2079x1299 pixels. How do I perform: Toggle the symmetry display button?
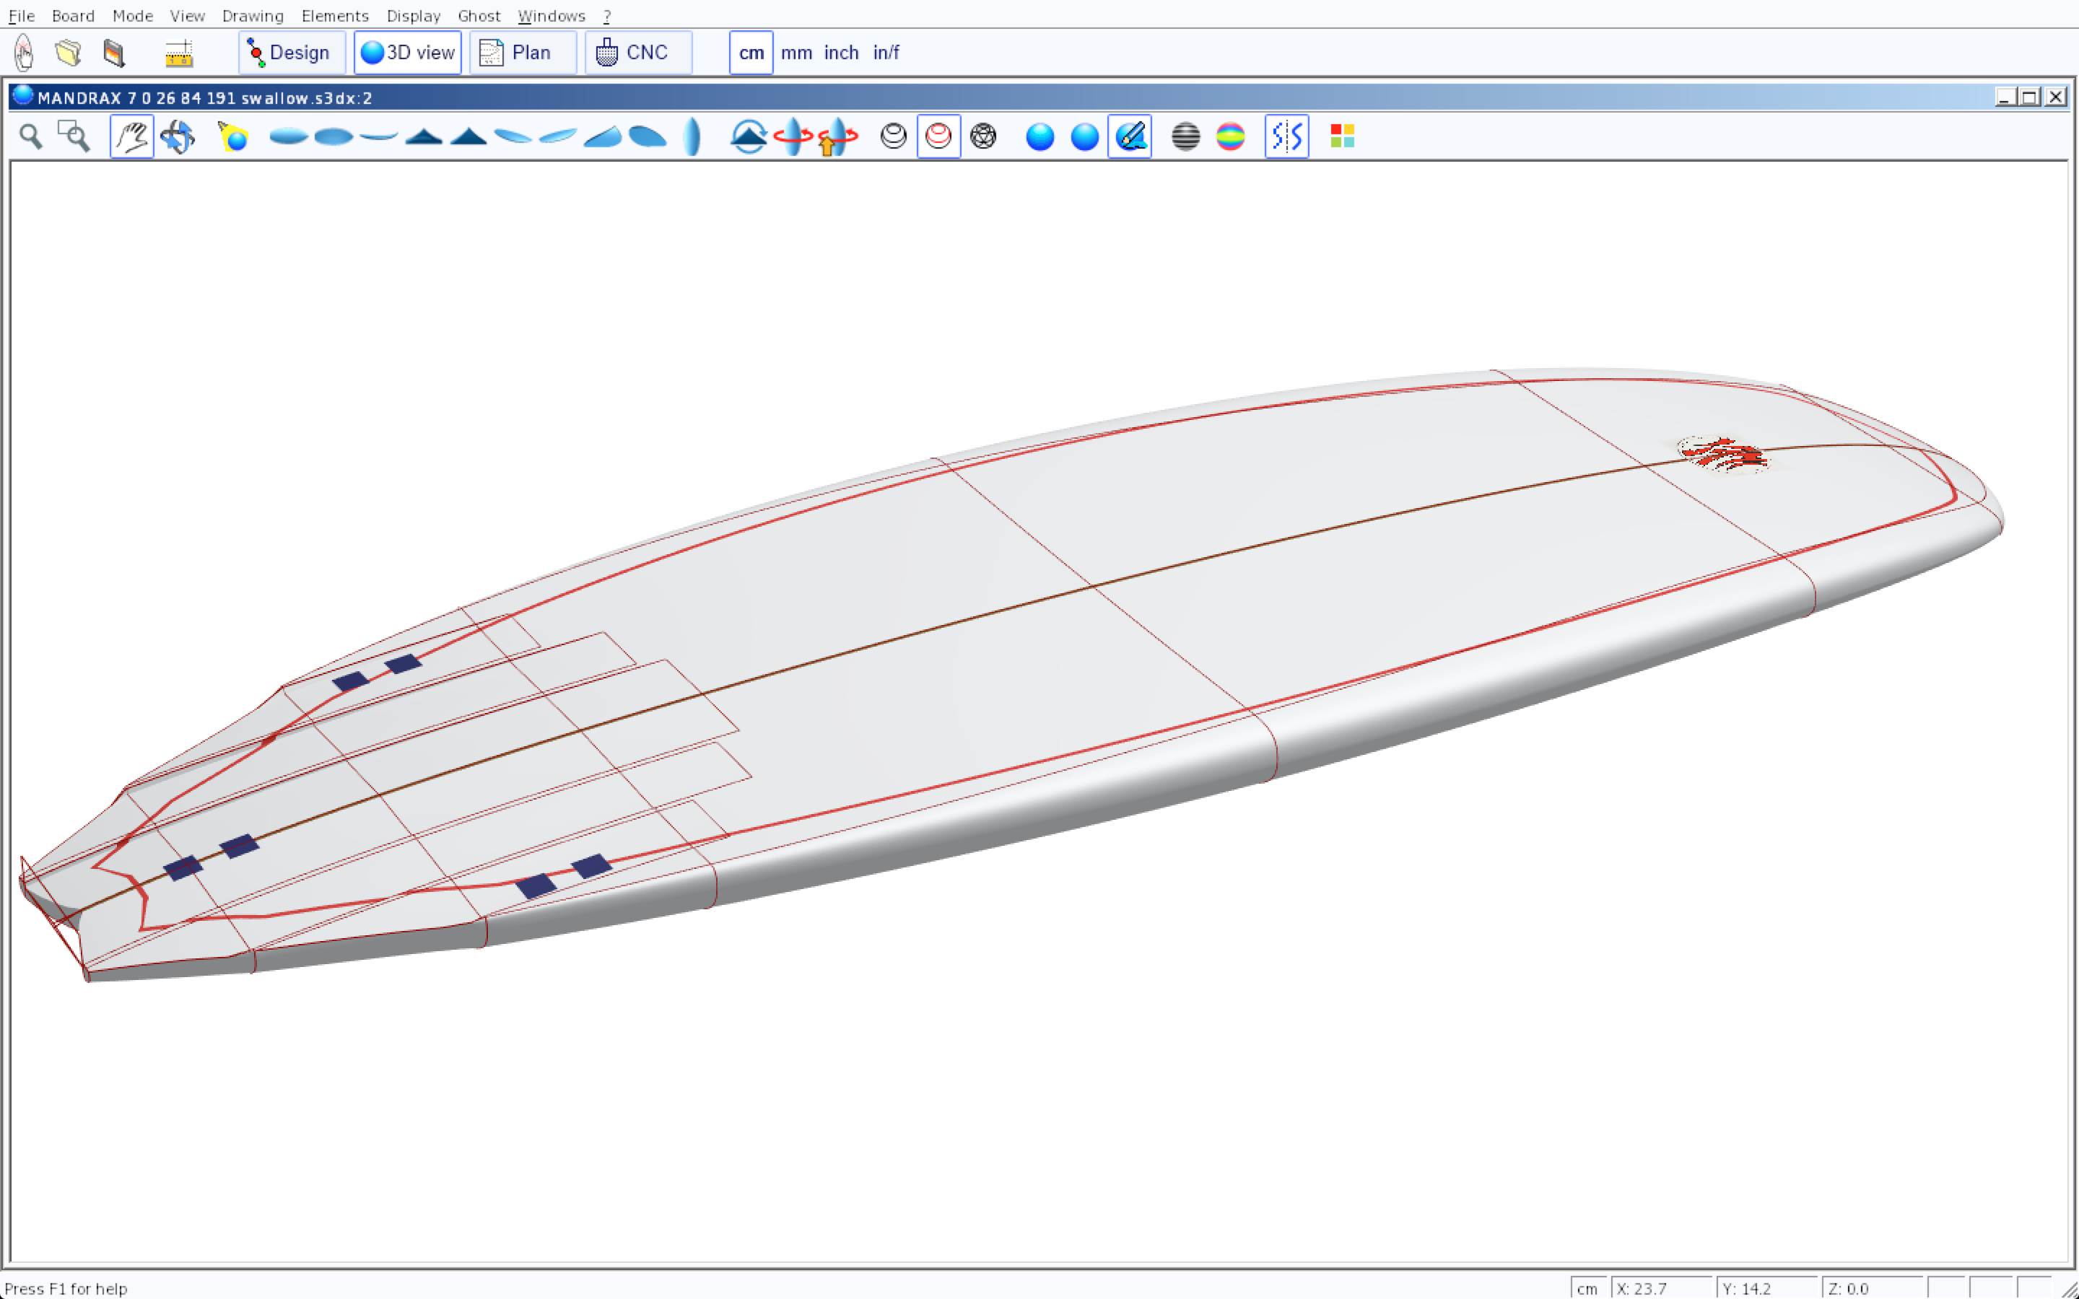(1286, 136)
